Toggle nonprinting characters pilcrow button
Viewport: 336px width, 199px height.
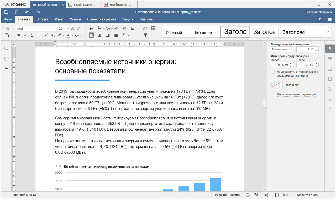coord(124,35)
